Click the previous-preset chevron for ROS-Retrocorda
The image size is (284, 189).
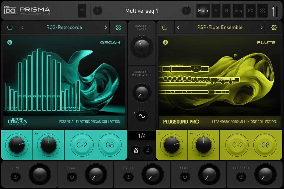(x=22, y=27)
